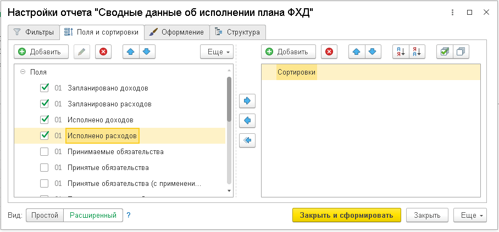Image resolution: width=499 pixels, height=232 pixels.
Task: Enable the Принимаемые обязательства checkbox
Action: (x=45, y=151)
